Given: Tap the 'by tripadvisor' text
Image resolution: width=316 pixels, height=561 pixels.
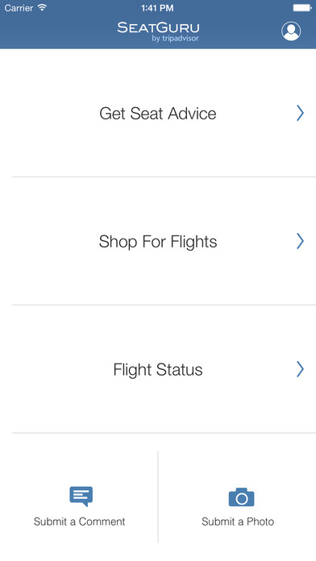Looking at the screenshot, I should coord(175,38).
